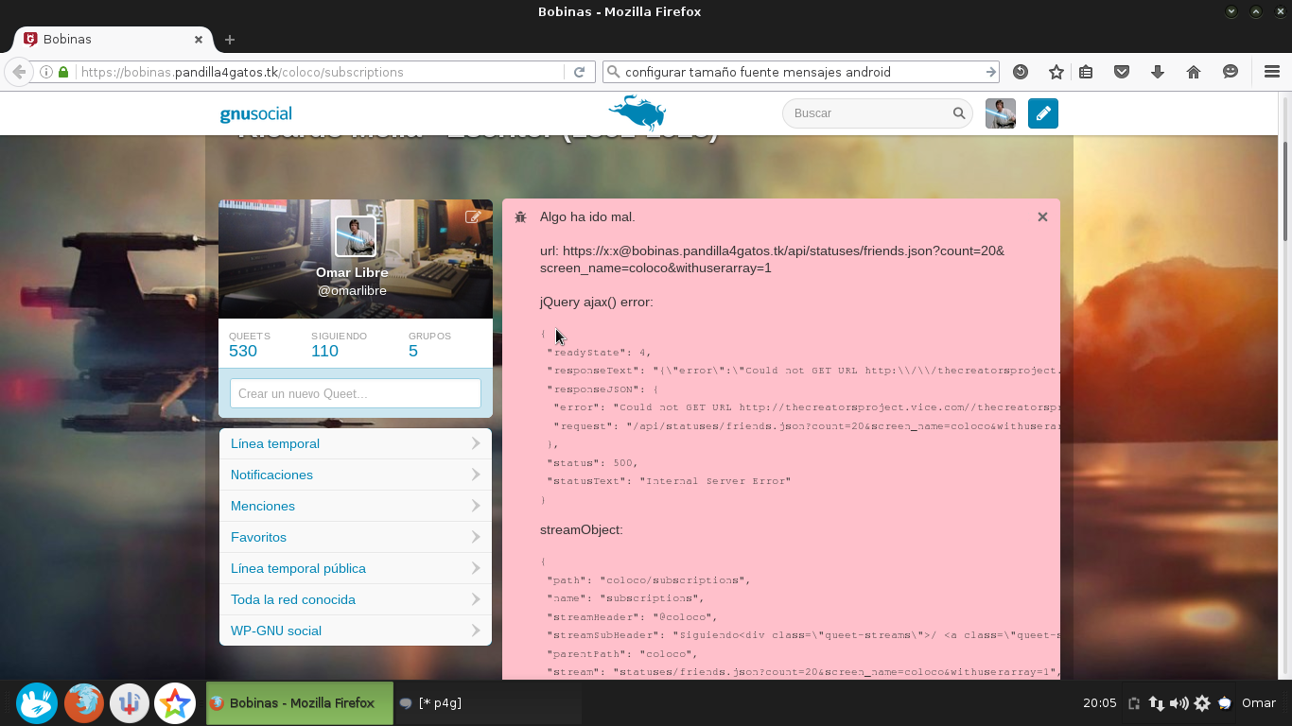
Task: Click the smiley chat toolbar icon
Action: [x=1231, y=72]
